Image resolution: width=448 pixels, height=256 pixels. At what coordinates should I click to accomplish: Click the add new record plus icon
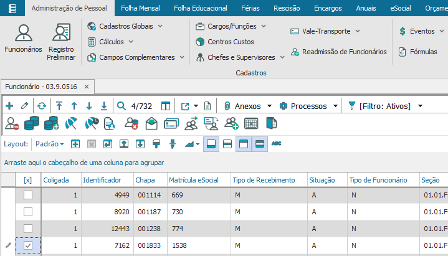[9, 106]
